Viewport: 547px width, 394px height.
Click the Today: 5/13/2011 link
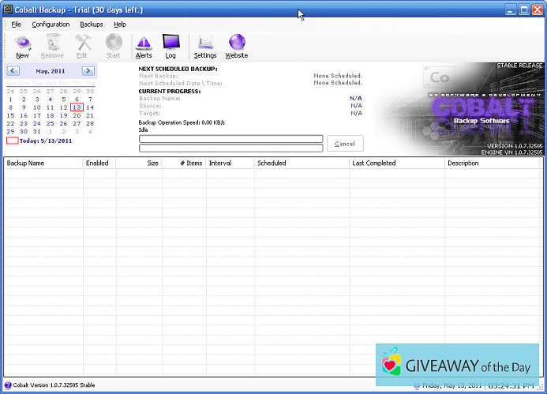46,141
